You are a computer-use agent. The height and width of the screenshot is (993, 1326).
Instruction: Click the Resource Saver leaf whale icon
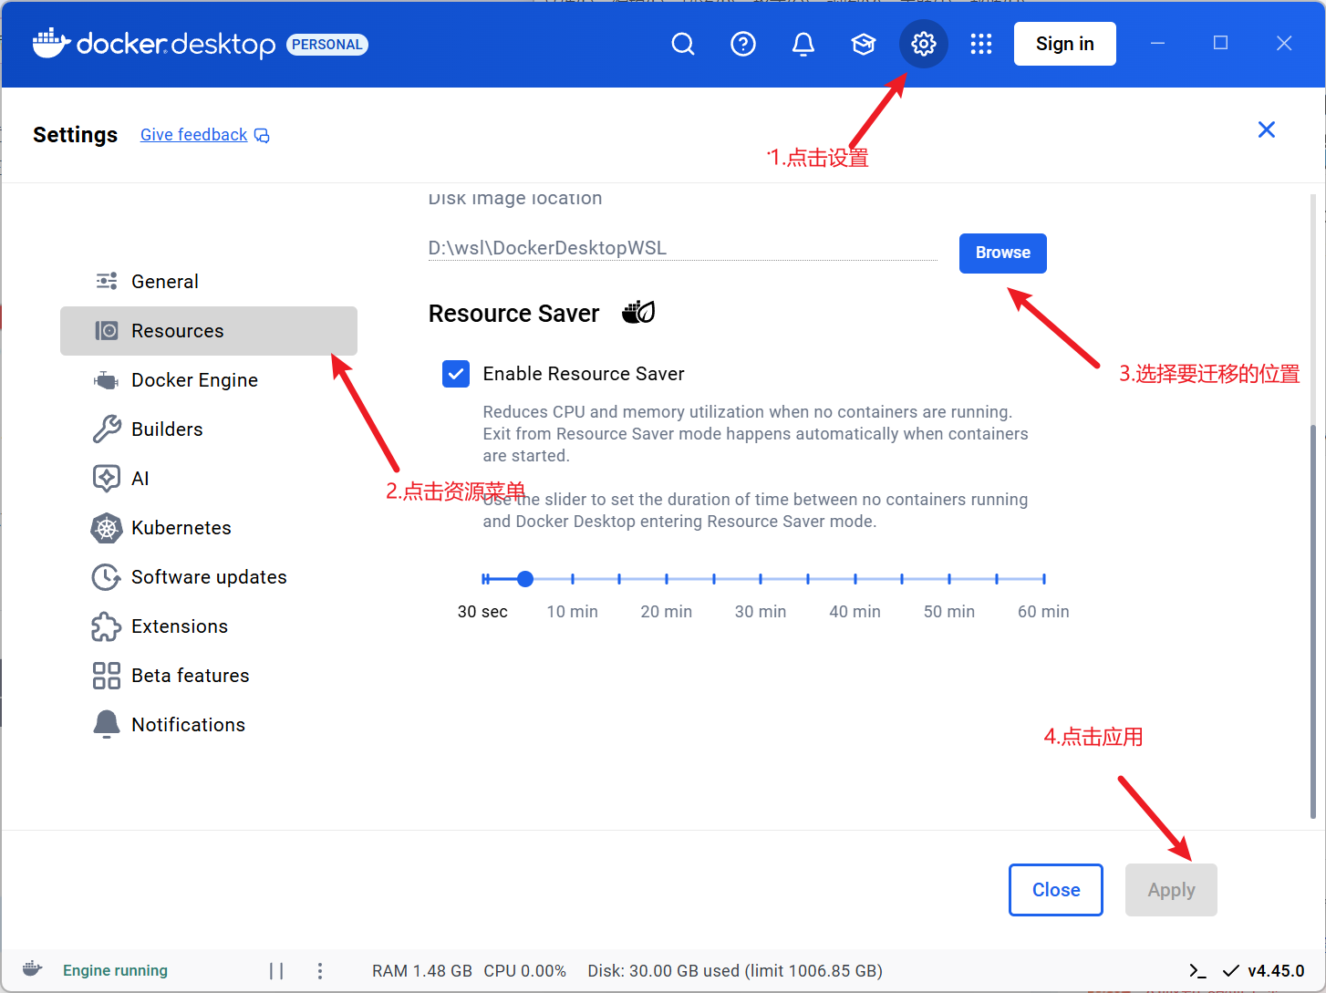[x=638, y=313]
